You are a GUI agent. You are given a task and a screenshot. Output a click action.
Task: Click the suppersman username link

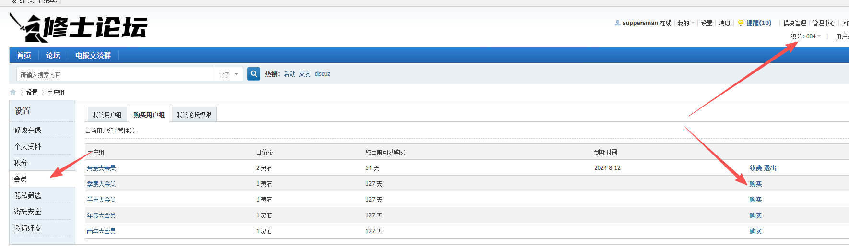pyautogui.click(x=640, y=23)
